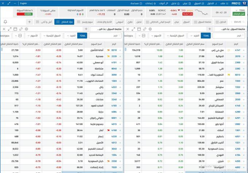Open settings gear of right market watch panel
The width and height of the screenshot is (248, 173).
tap(150, 29)
